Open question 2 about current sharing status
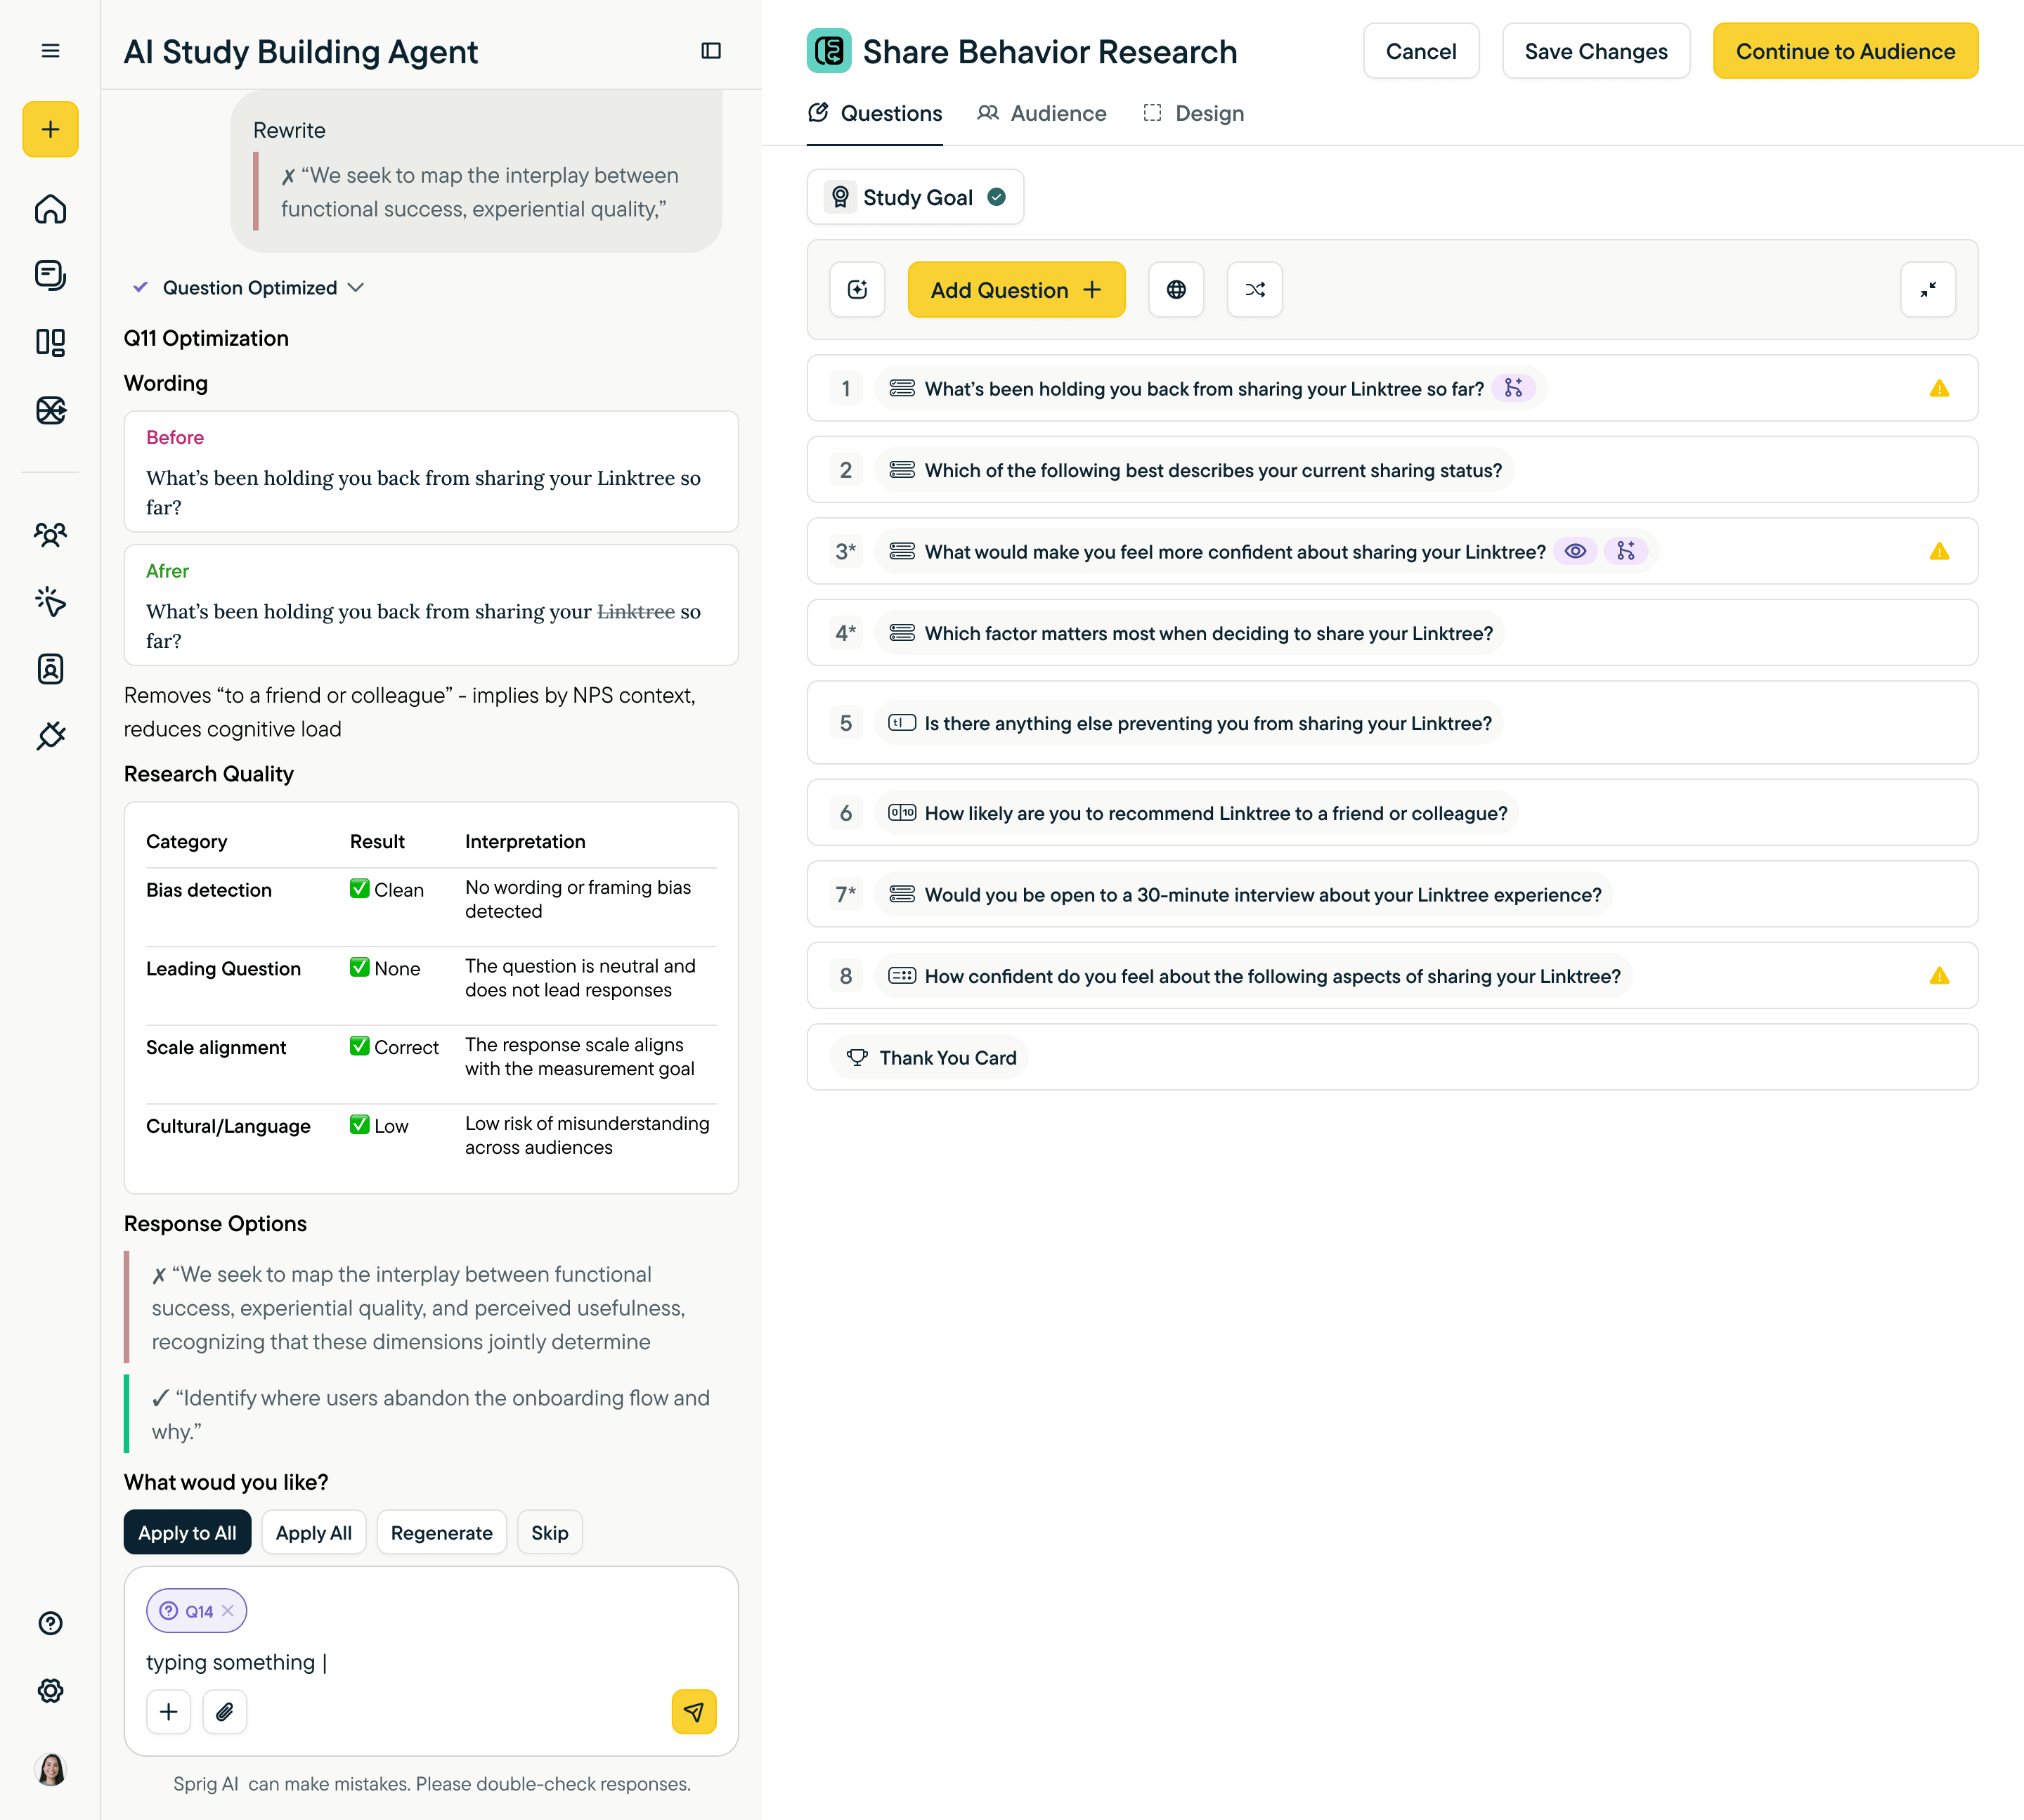This screenshot has width=2024, height=1820. click(x=1392, y=470)
